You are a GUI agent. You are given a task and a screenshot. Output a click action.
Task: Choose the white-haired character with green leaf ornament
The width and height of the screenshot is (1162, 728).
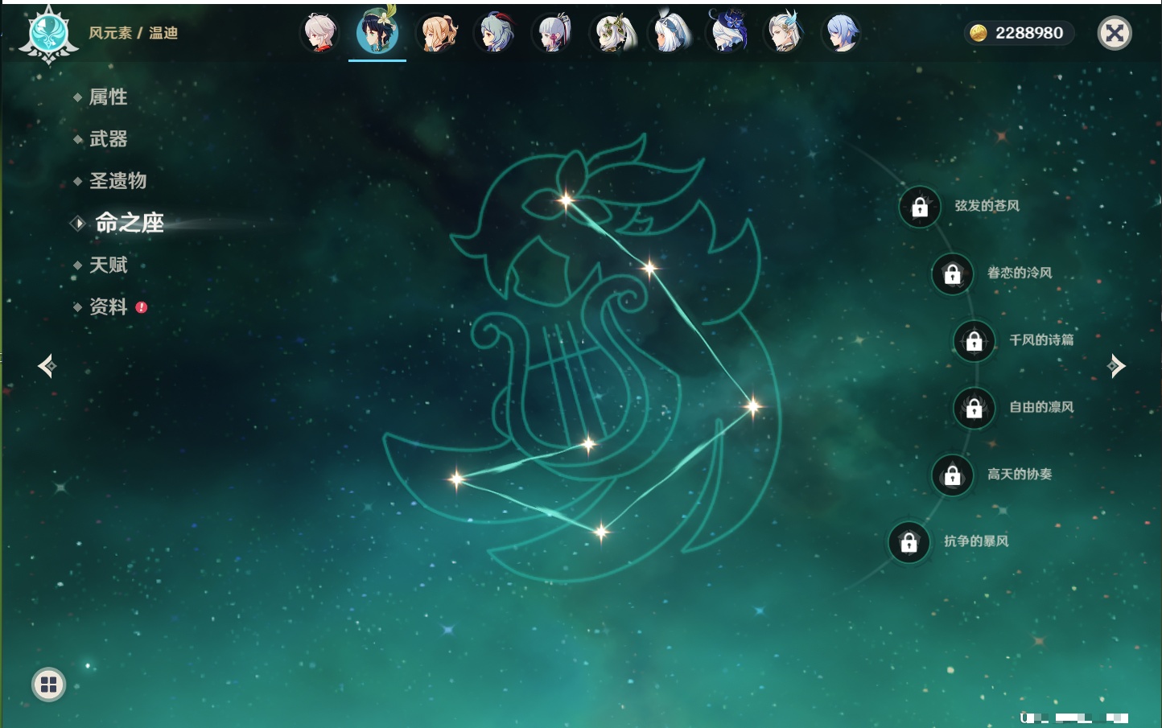click(613, 34)
